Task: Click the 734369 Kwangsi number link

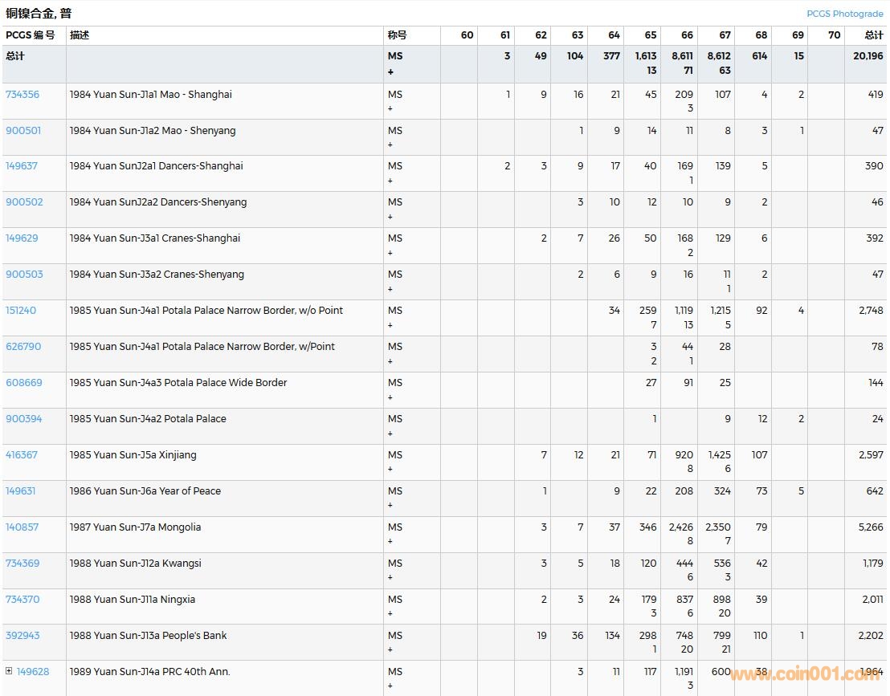Action: [22, 564]
